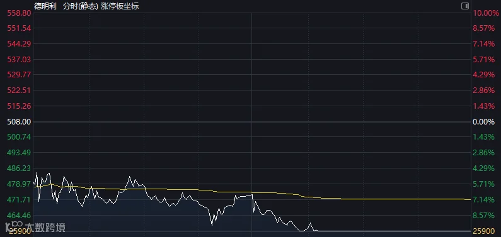Click the white price line's opening spike
Viewport: 501px width, 237px height.
(37, 173)
